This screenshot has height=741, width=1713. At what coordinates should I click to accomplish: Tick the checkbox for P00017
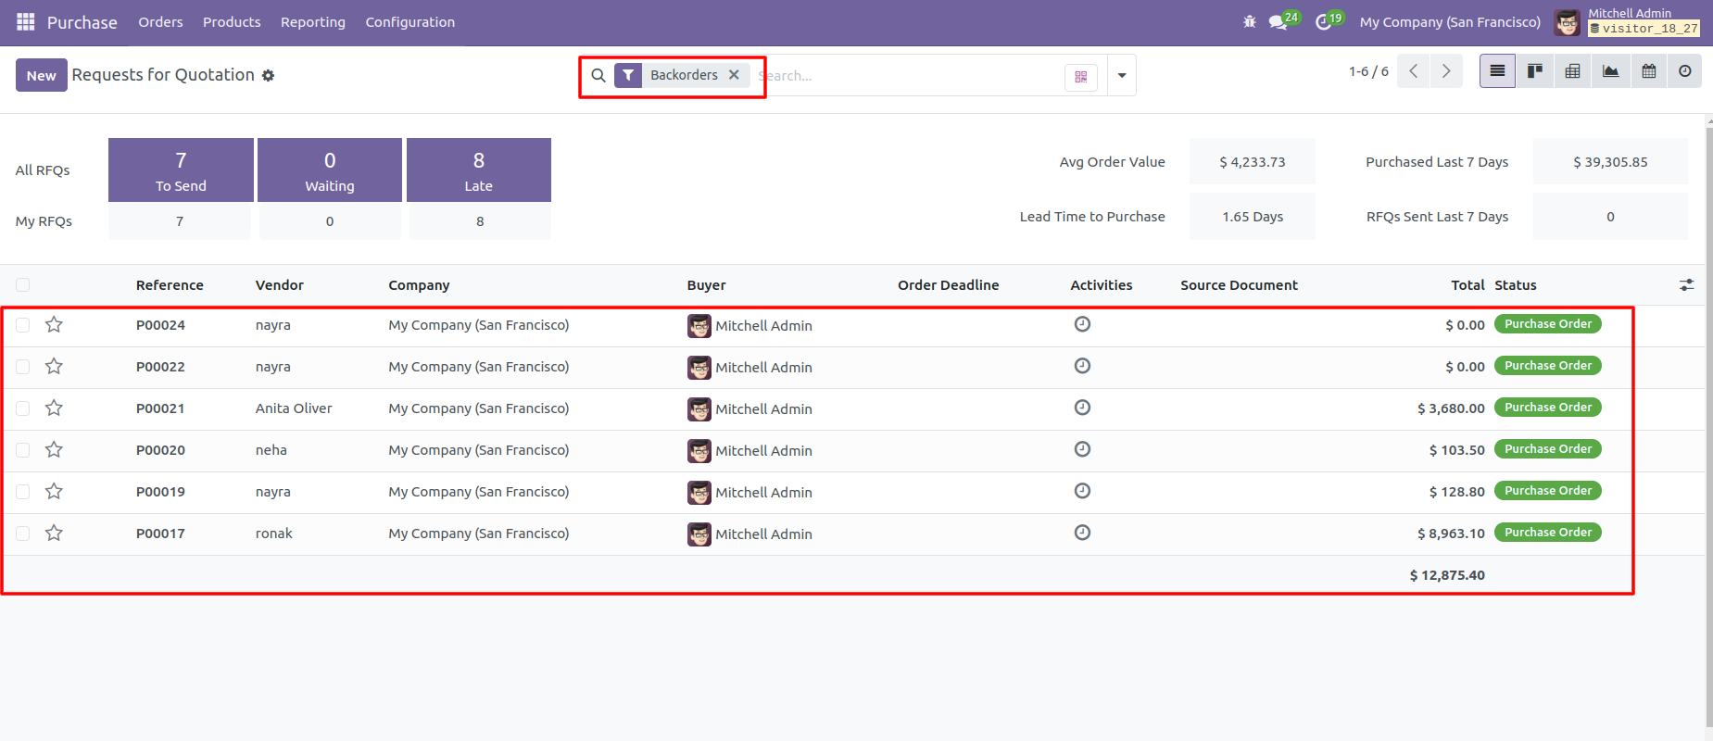(x=23, y=534)
